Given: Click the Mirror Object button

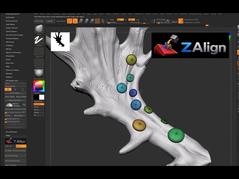Looking at the screenshot, I should click(x=10, y=97).
